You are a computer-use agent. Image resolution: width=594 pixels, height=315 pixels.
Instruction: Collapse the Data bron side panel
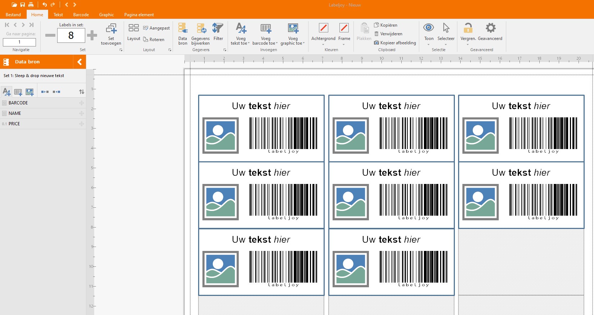pos(79,62)
